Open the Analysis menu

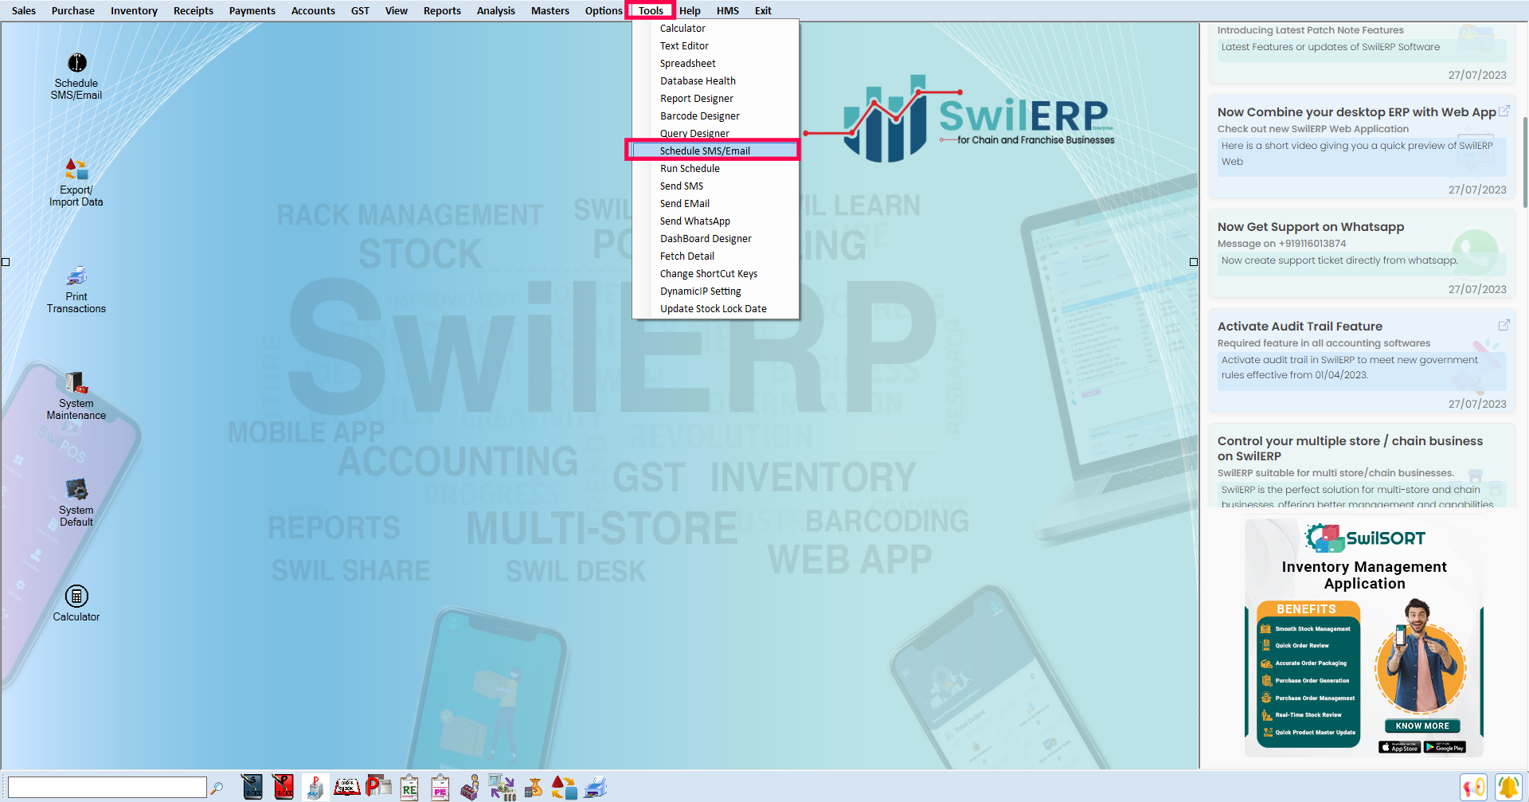[x=496, y=10]
